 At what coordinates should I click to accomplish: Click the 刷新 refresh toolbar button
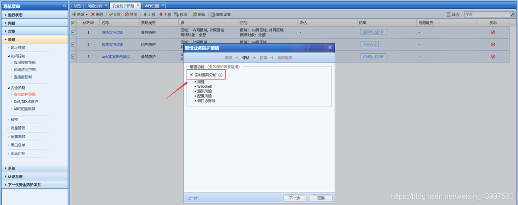click(199, 14)
